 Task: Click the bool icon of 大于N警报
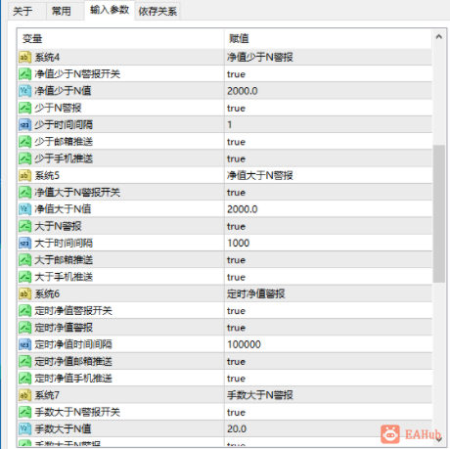[24, 226]
